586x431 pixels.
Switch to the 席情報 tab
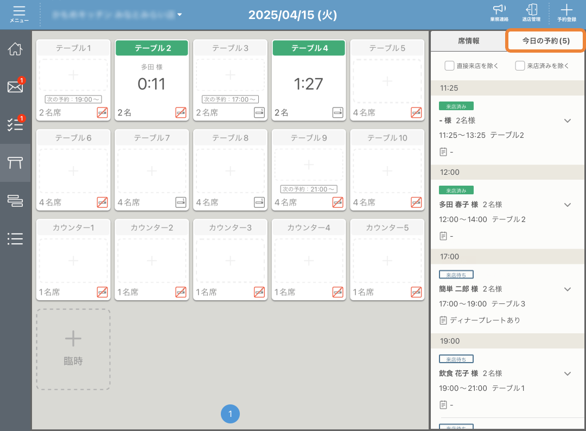(x=468, y=41)
